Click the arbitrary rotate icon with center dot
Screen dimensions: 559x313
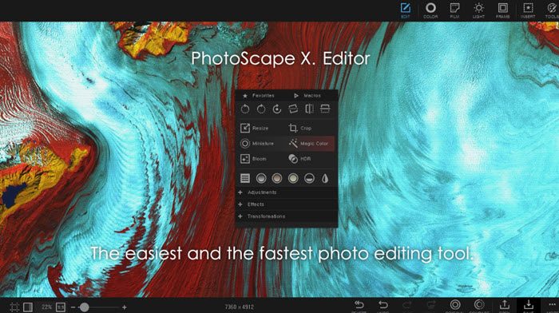tap(277, 109)
